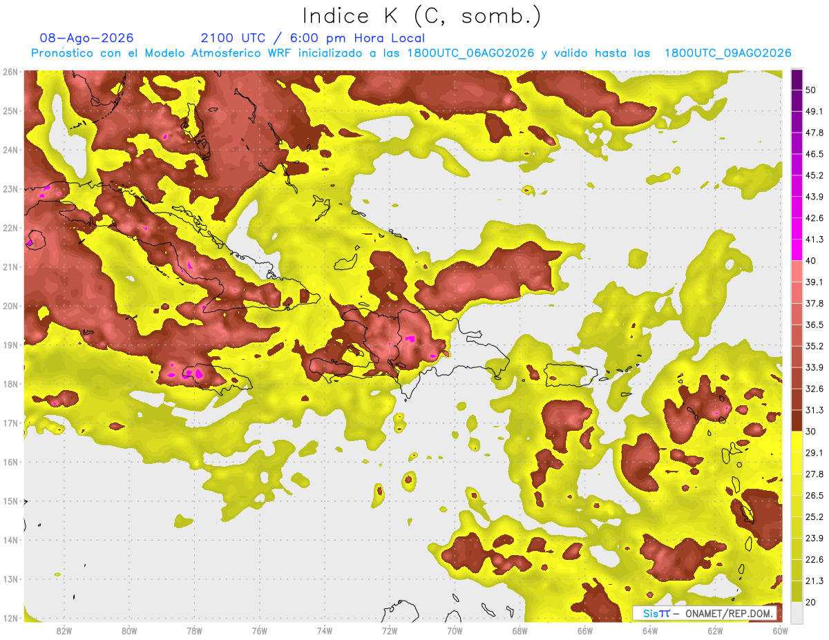The height and width of the screenshot is (640, 829).
Task: Click the colorbar value '21.3'
Action: [x=814, y=581]
